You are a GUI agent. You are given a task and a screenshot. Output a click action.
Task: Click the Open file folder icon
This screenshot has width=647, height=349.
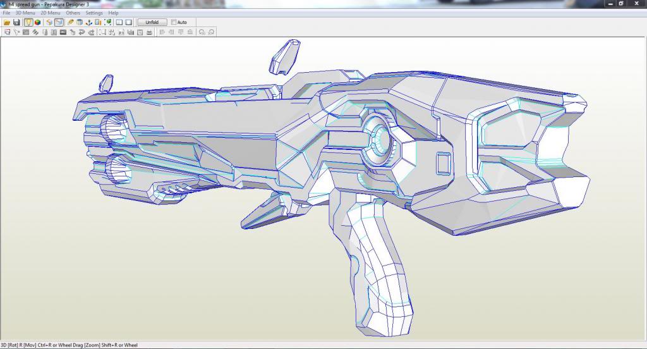click(x=7, y=22)
